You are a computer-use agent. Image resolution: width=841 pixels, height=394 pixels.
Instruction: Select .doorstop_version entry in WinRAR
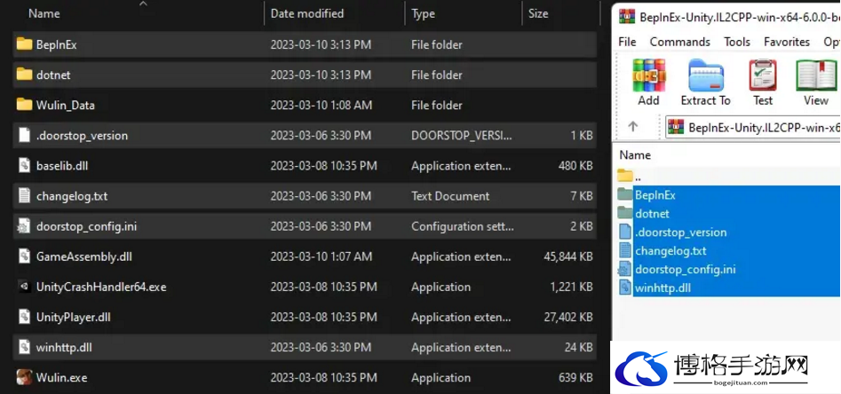680,232
